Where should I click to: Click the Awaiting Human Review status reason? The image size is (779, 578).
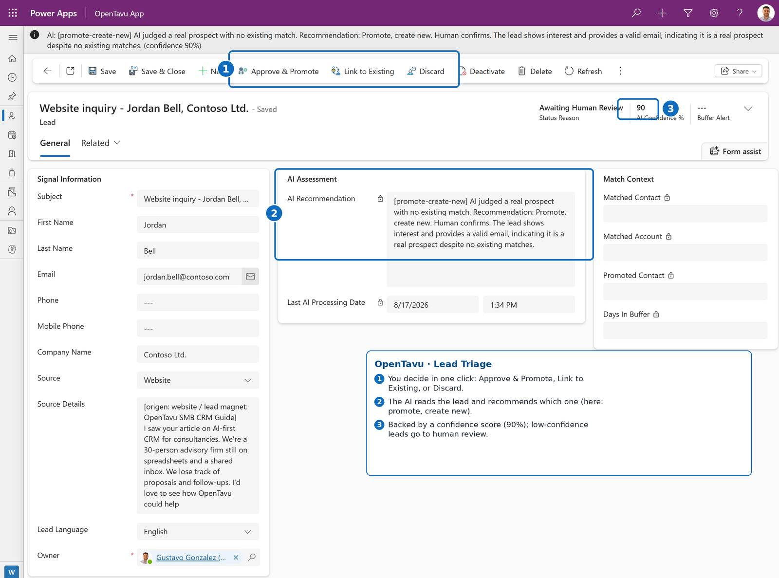coord(581,108)
